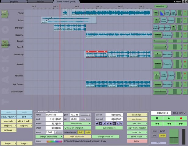The height and width of the screenshot is (146, 188).
Task: Toggle the snap button
Action: [162, 135]
